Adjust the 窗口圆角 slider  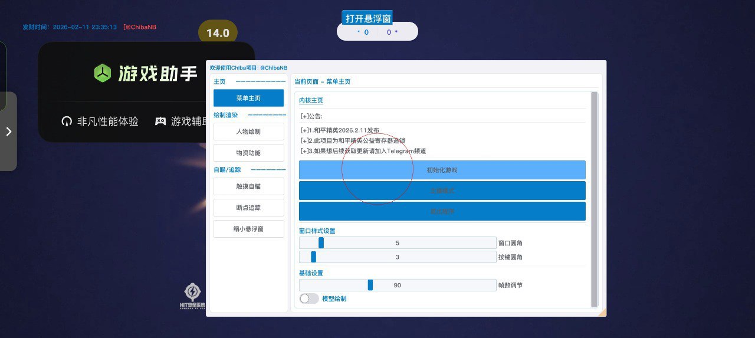[398, 243]
